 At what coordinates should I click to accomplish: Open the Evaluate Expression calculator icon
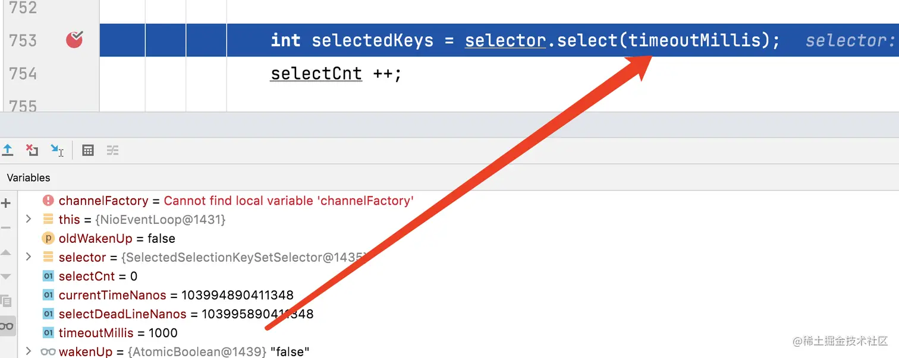[88, 150]
